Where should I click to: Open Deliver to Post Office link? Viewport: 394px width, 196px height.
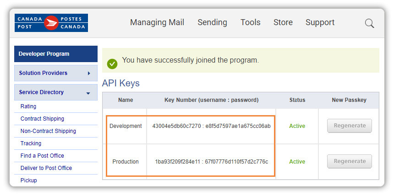coord(46,168)
